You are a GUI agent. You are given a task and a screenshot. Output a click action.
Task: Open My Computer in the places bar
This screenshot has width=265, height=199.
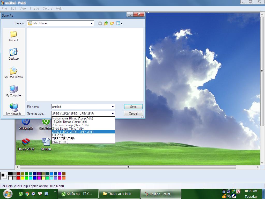pos(13,91)
